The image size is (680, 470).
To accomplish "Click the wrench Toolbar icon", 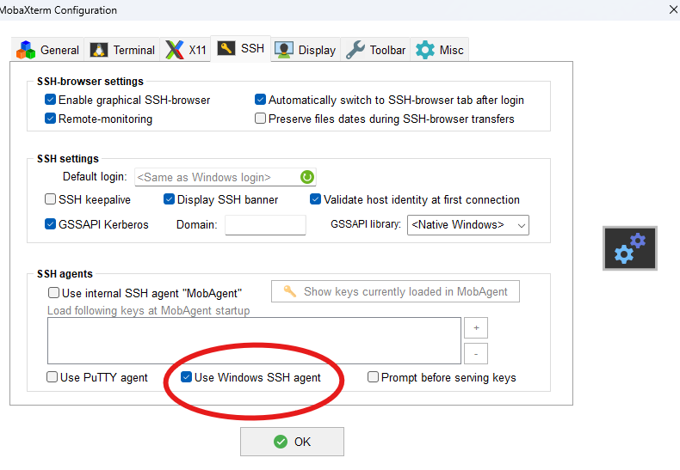I will click(355, 50).
